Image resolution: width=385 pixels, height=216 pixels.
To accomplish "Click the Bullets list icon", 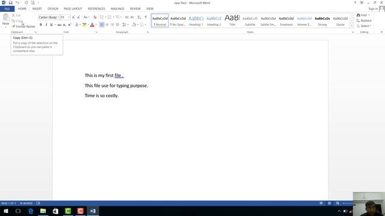I will pyautogui.click(x=102, y=17).
